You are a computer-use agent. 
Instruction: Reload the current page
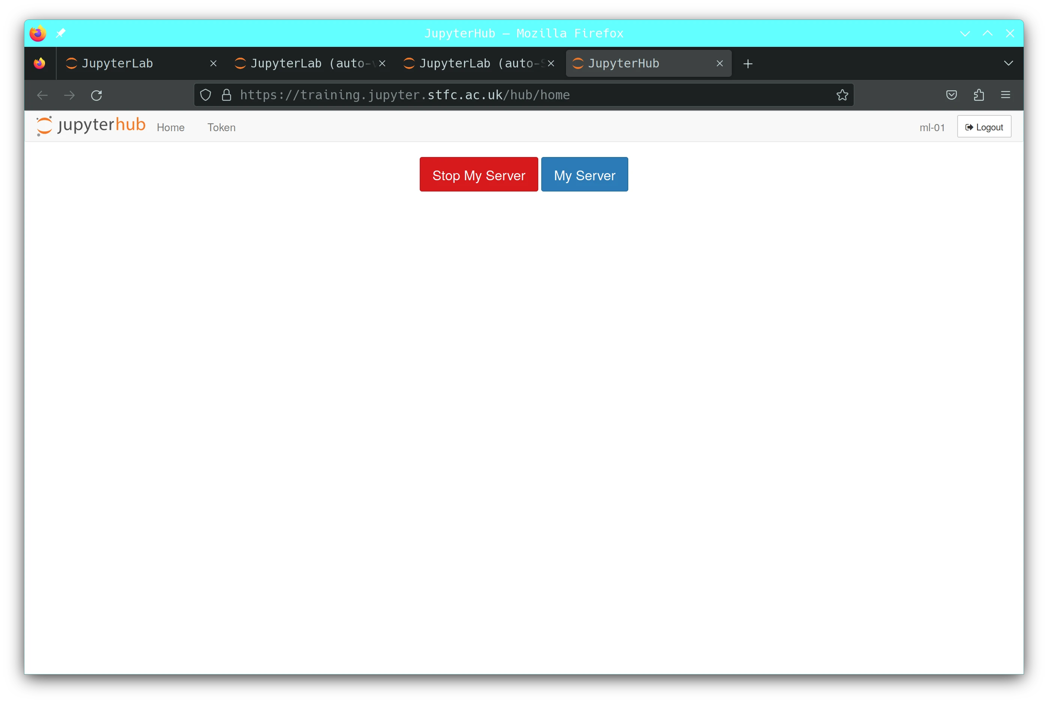pos(97,95)
